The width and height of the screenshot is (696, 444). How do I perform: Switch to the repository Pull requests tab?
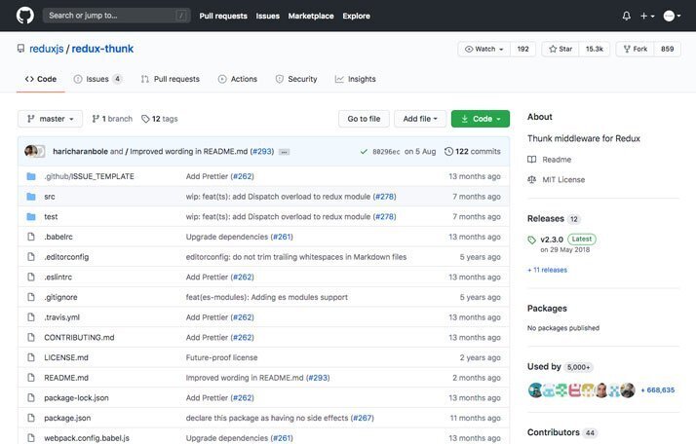pos(170,79)
